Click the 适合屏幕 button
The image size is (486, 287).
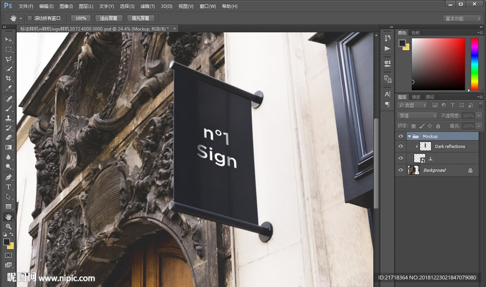coord(109,19)
